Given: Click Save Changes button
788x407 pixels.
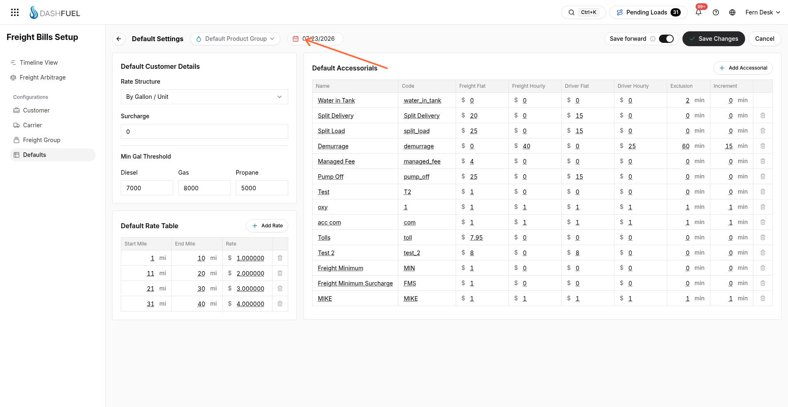Looking at the screenshot, I should point(713,39).
